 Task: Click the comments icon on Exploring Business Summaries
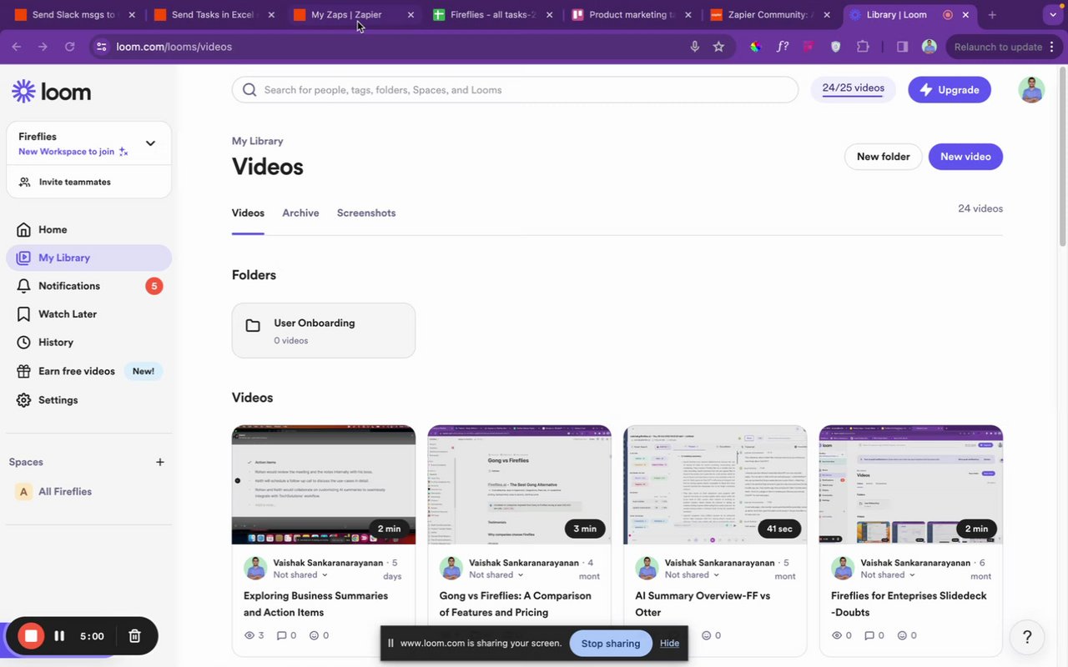pos(281,635)
